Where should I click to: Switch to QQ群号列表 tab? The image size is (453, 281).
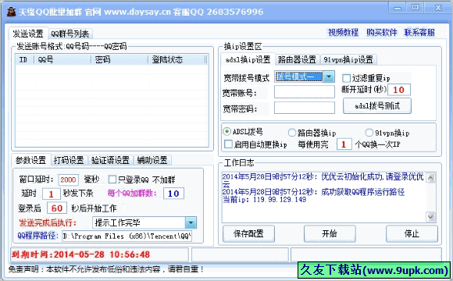coord(70,34)
